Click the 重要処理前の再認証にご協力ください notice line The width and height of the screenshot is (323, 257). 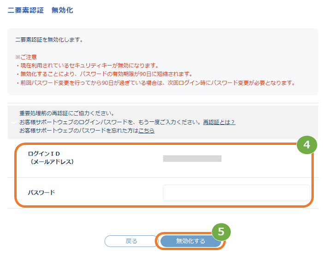[67, 113]
